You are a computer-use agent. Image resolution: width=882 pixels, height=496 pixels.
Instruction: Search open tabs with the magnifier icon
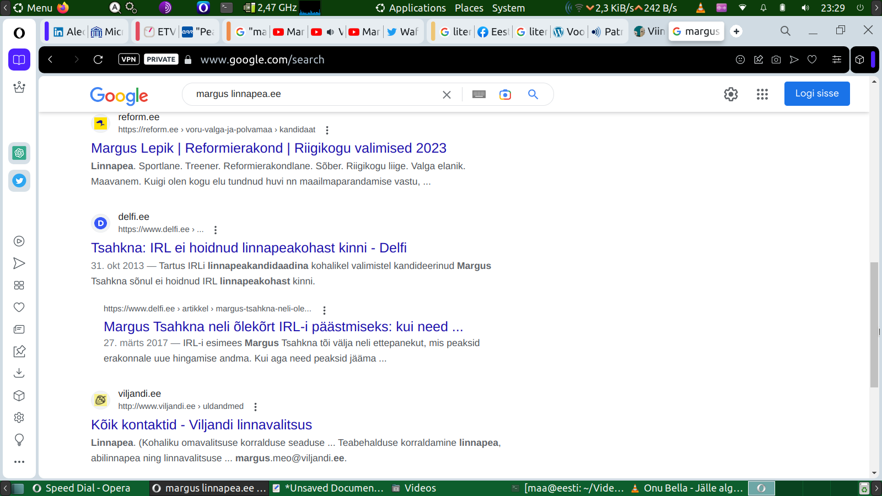coord(786,31)
